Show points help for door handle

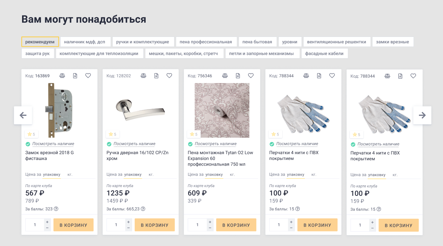point(143,209)
